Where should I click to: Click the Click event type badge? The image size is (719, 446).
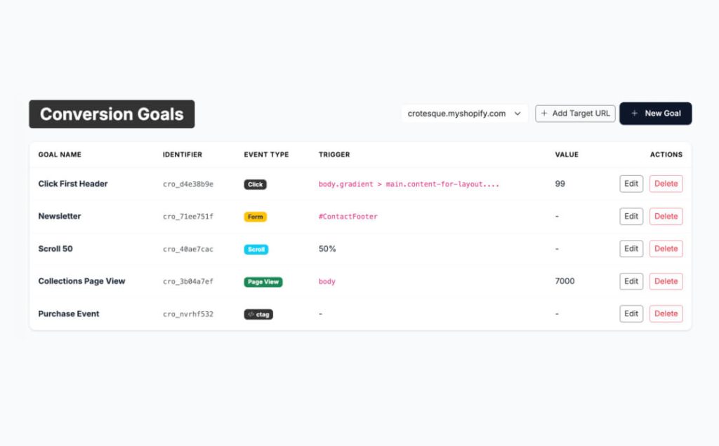click(256, 184)
